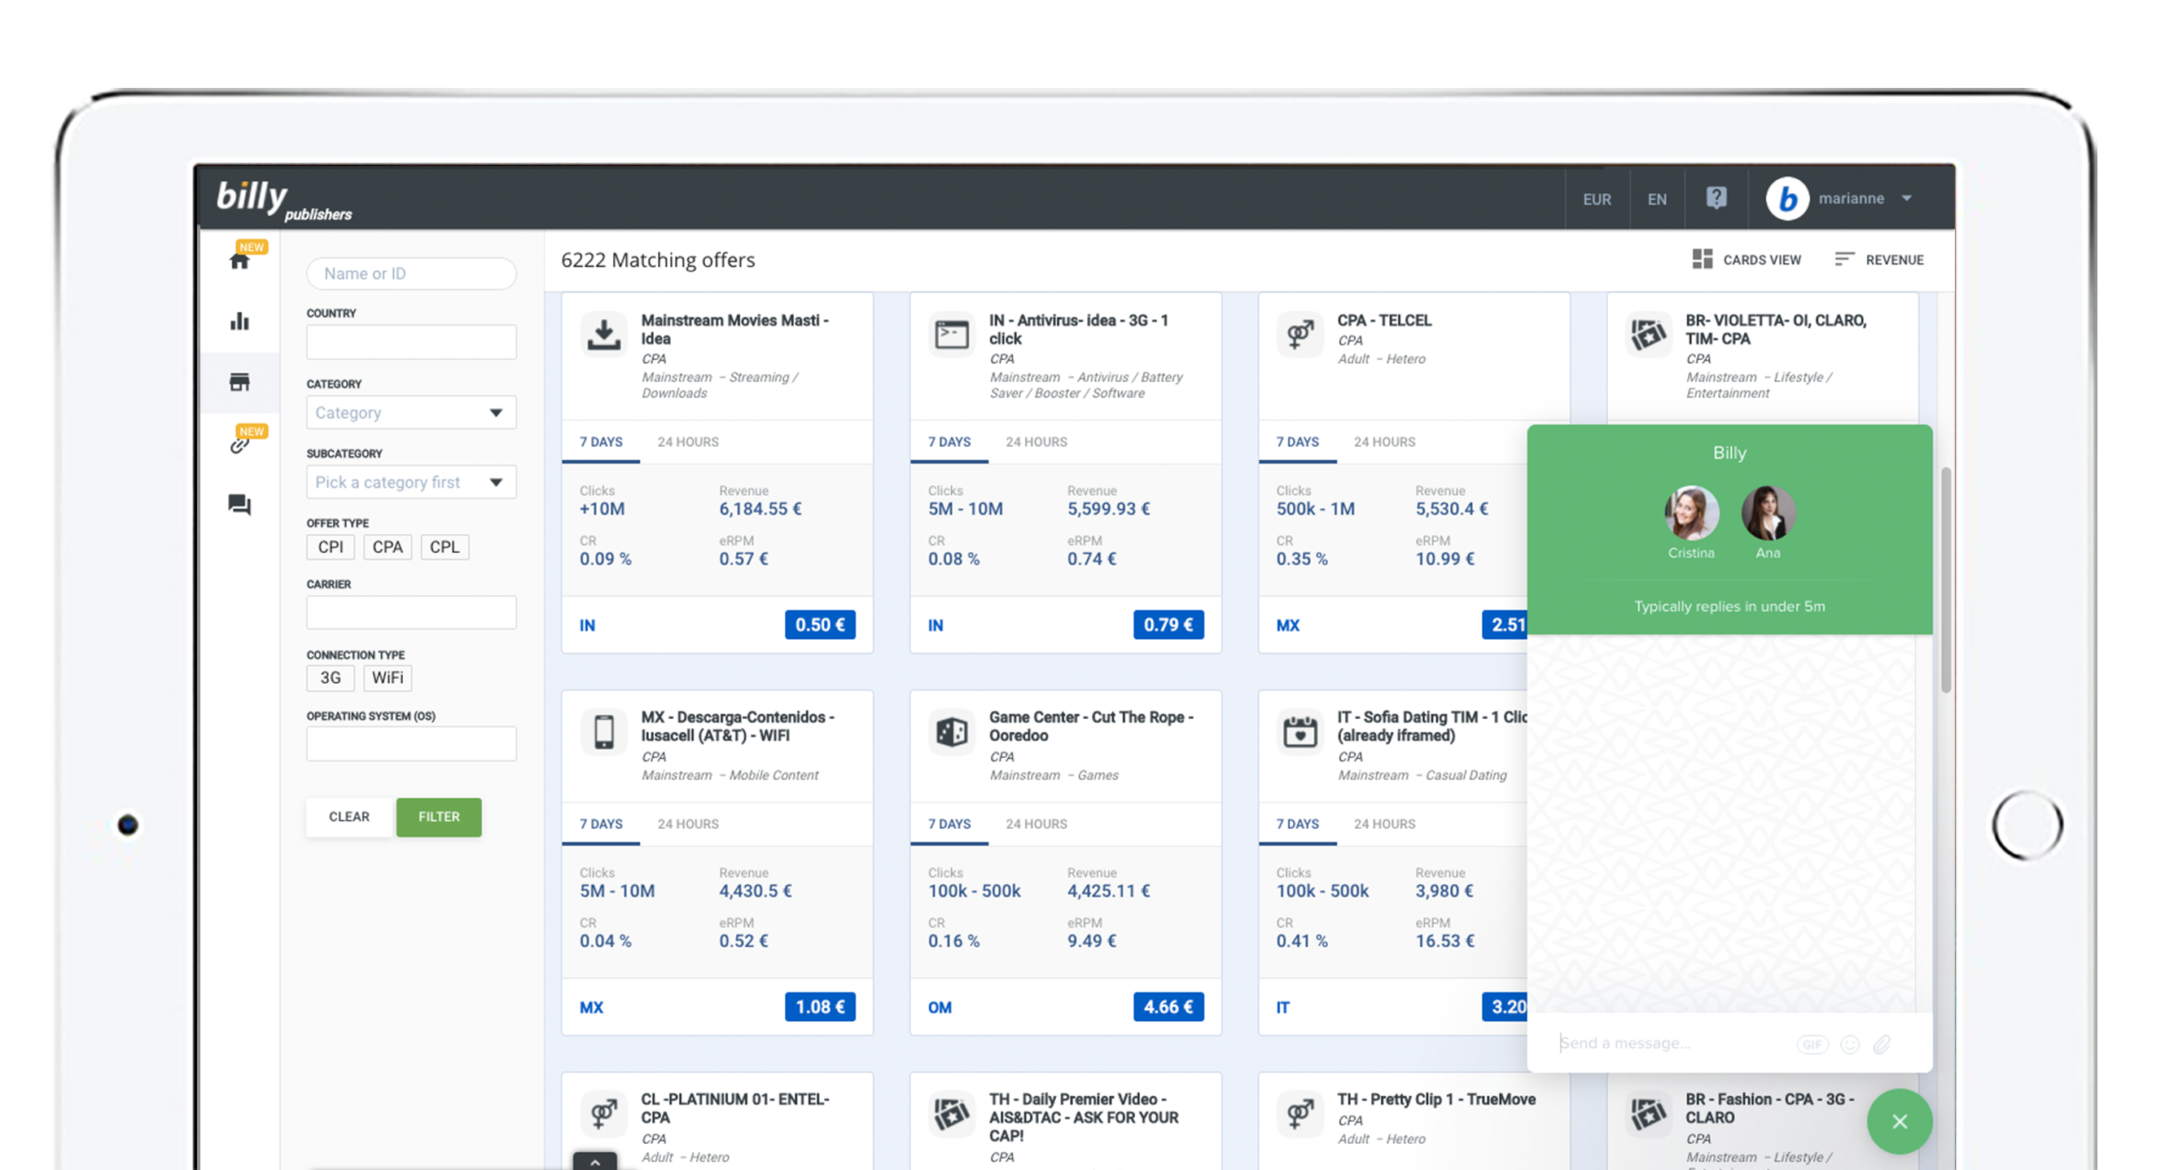Click Cristina's avatar in chat

point(1691,513)
